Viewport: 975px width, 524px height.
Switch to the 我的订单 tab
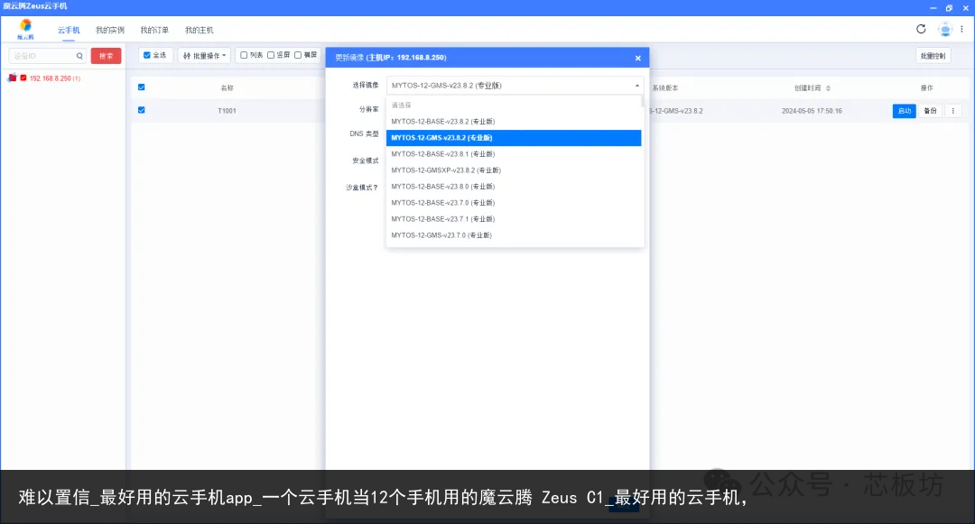point(154,30)
